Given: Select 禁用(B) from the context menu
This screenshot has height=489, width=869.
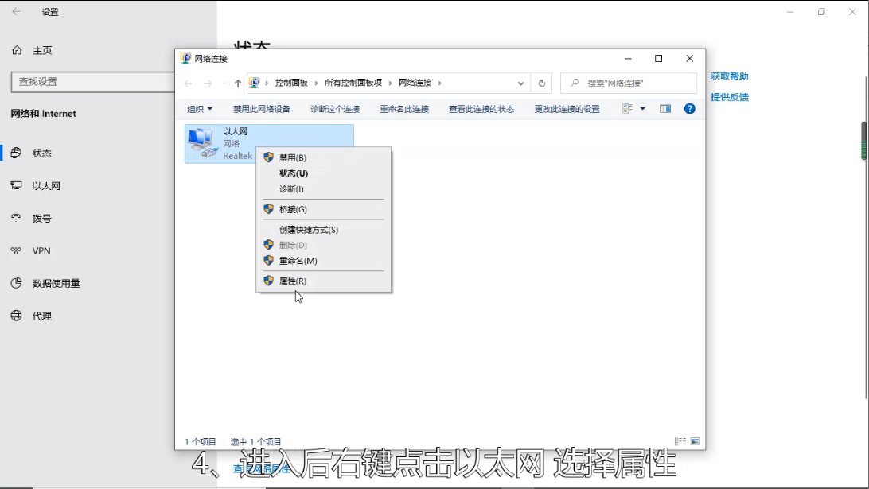Looking at the screenshot, I should pyautogui.click(x=324, y=157).
